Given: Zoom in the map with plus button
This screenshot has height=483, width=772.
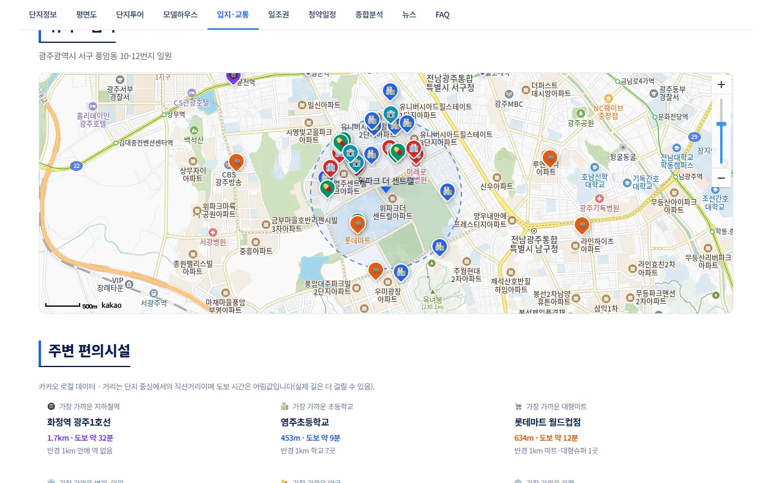Looking at the screenshot, I should [x=721, y=85].
